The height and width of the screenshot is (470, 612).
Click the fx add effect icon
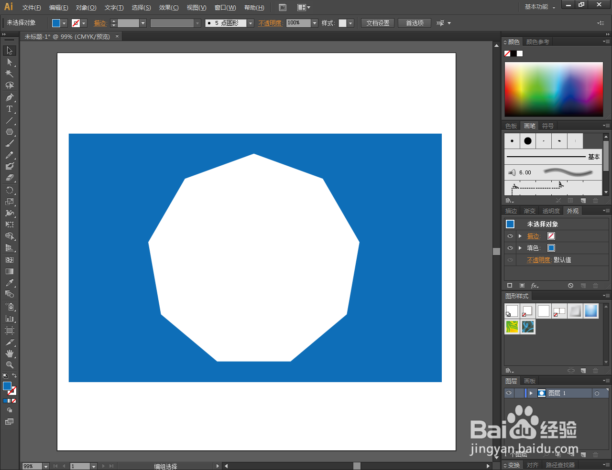pos(535,286)
